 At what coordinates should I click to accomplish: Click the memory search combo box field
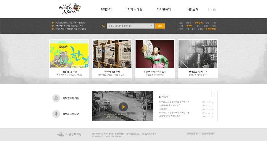coord(130,26)
